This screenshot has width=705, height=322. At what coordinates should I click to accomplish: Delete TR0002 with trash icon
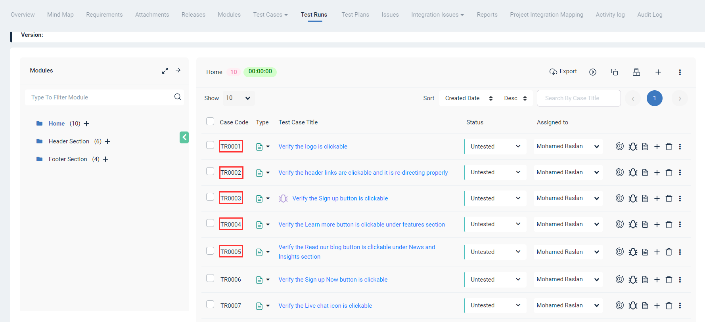point(669,173)
